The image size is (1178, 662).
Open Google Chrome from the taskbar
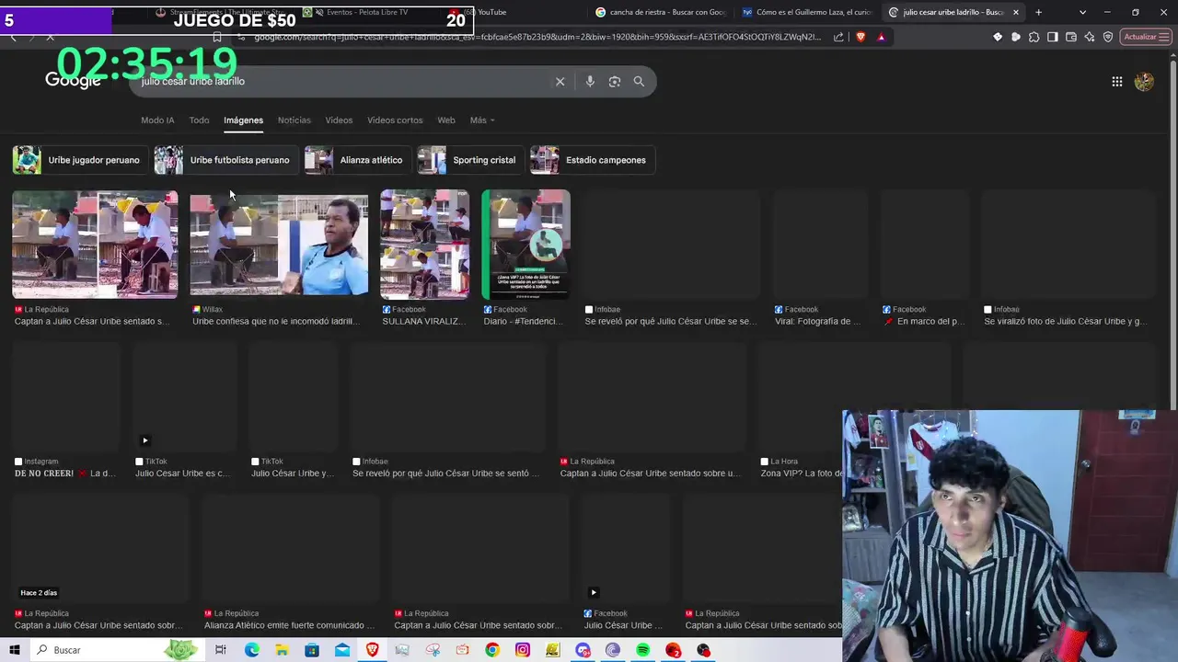[x=492, y=650]
